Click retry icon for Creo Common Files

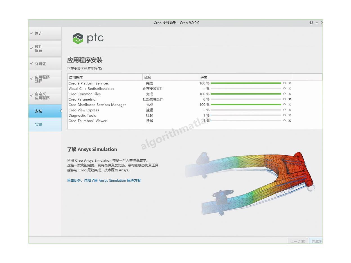pyautogui.click(x=285, y=94)
